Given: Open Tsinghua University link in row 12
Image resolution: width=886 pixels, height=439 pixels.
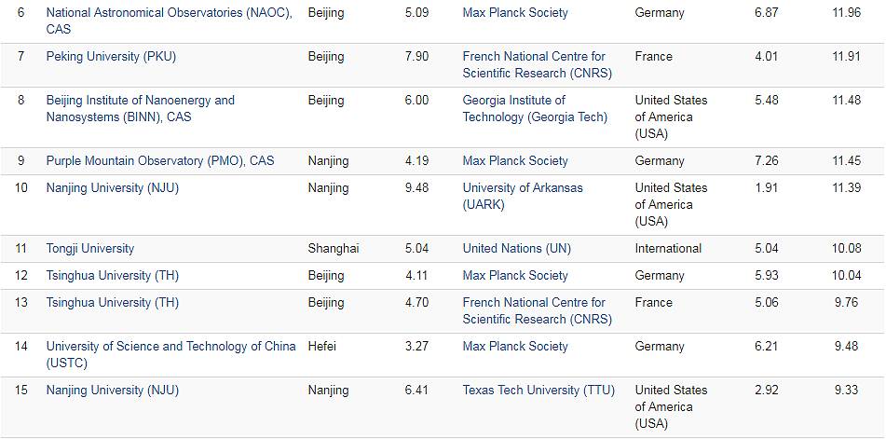Looking at the screenshot, I should tap(113, 276).
